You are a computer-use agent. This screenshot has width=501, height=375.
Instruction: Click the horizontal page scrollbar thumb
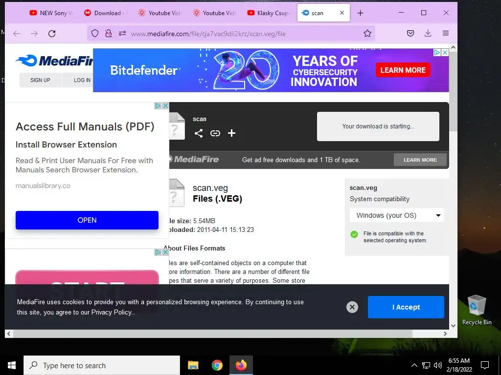213,333
